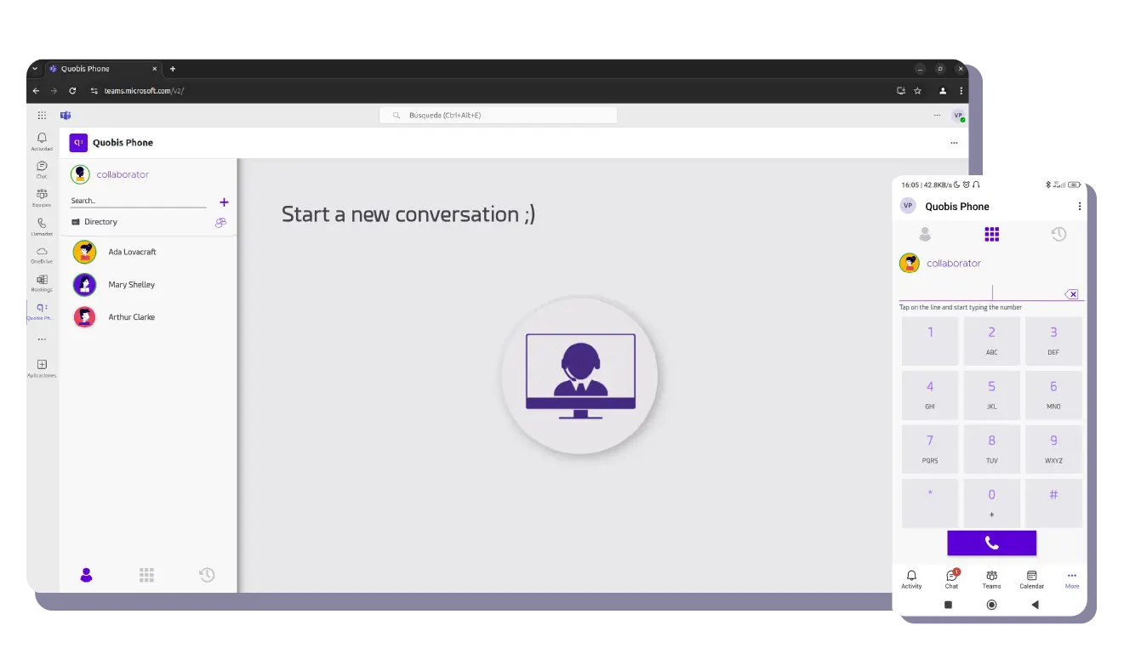The height and width of the screenshot is (654, 1124).
Task: Open Llamadas in Teams sidebar
Action: point(42,226)
